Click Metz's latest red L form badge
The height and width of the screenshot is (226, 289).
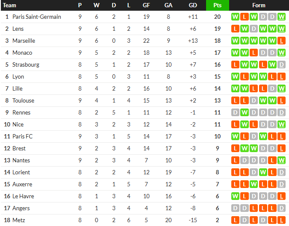click(x=281, y=220)
